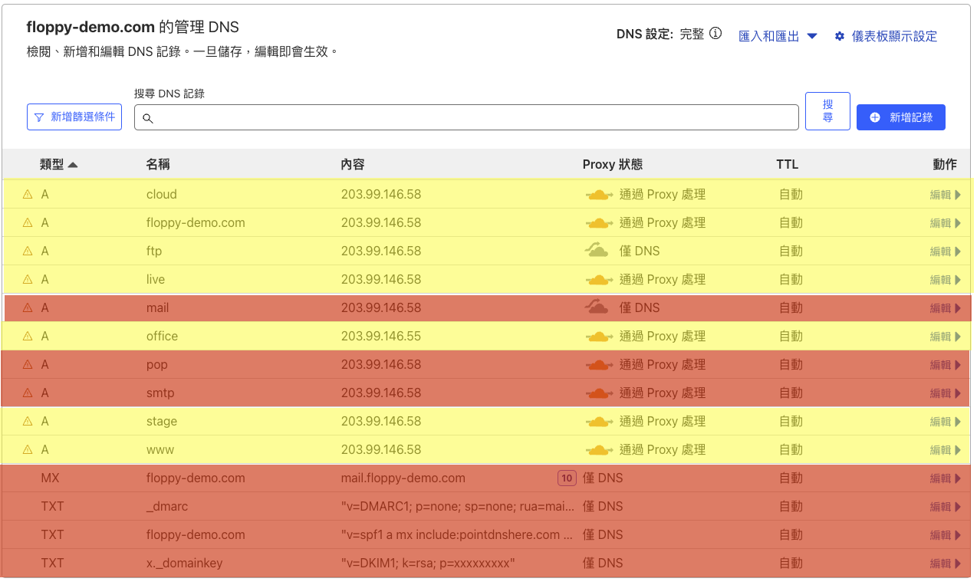Image resolution: width=977 pixels, height=585 pixels.
Task: Click the priority 10 badge on MX record
Action: click(x=567, y=478)
